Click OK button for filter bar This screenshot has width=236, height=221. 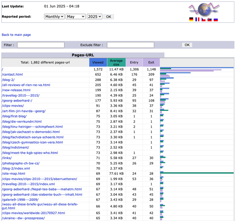187,45
